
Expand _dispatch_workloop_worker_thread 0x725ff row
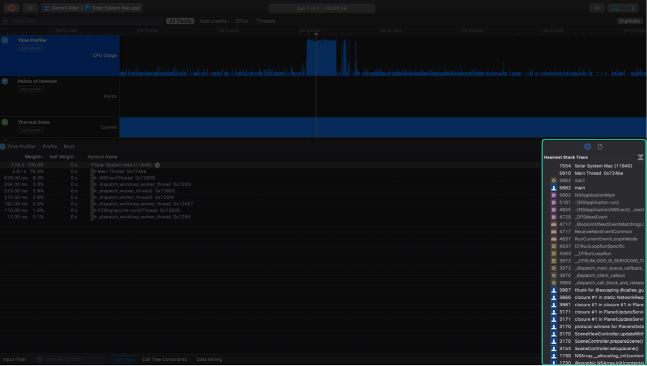(x=96, y=217)
